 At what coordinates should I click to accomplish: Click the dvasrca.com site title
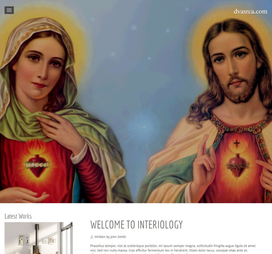tap(251, 11)
